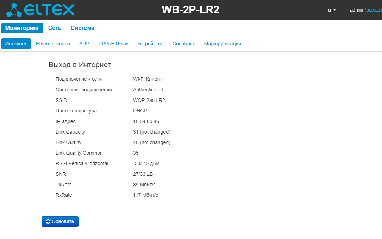Click the RxRate label
Viewport: 382px width, 239px height.
64,195
